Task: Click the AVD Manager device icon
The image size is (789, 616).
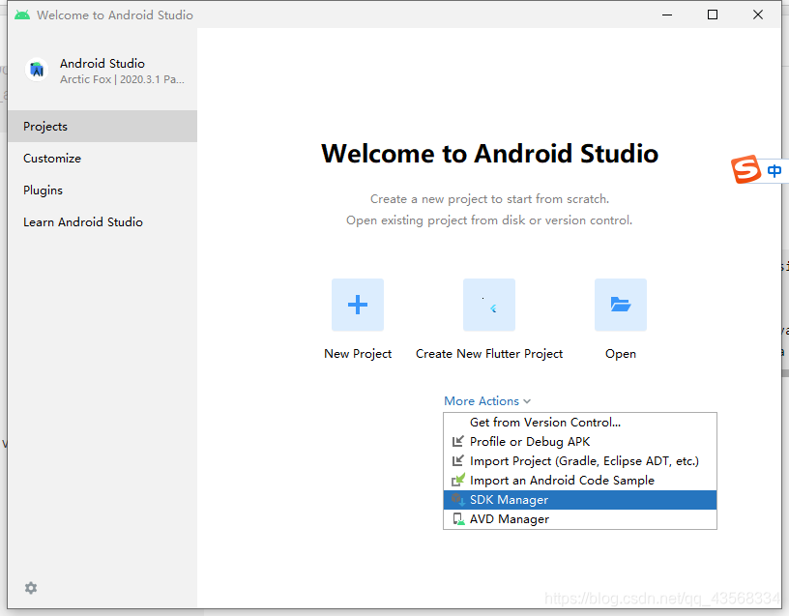Action: [458, 519]
